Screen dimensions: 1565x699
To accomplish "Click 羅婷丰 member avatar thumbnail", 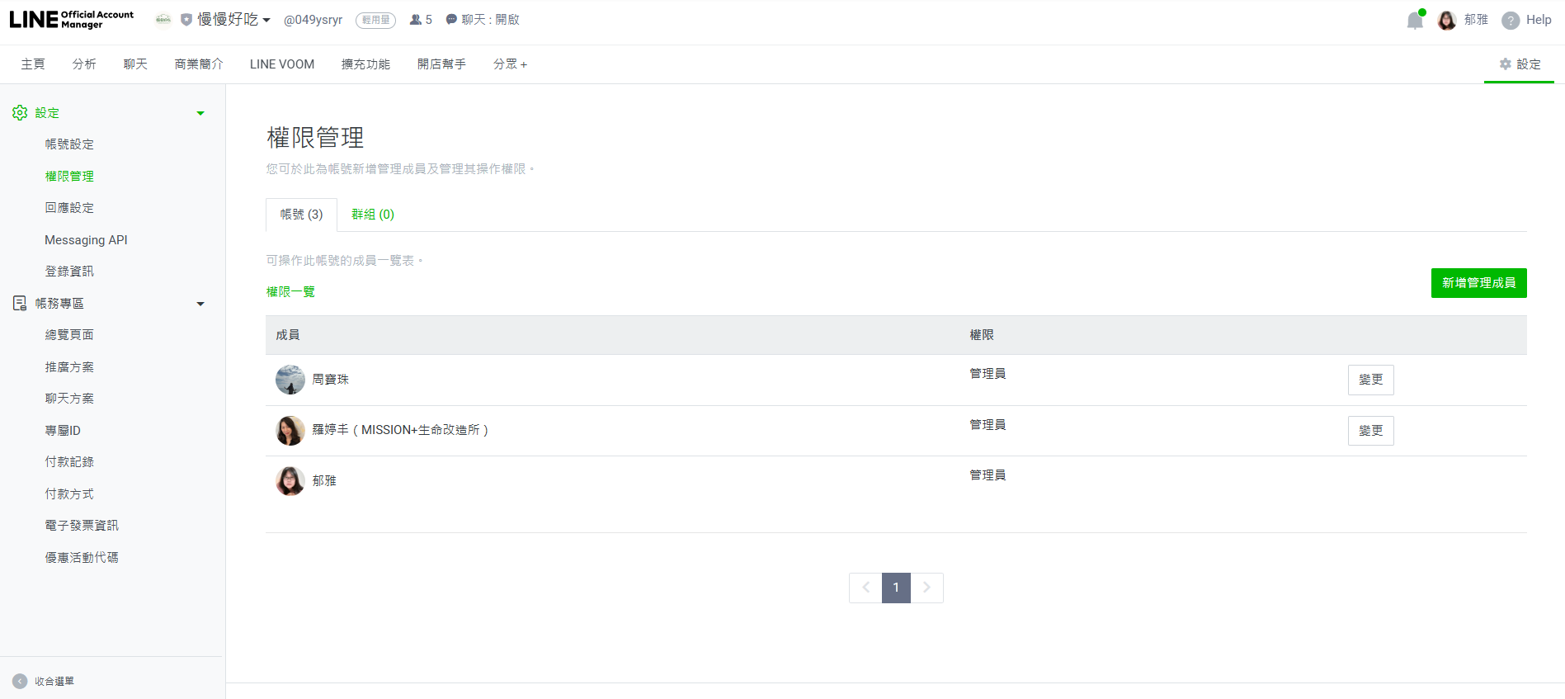I will click(x=290, y=431).
